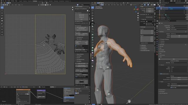The image size is (188, 105).
Task: Expand the Color Management panel
Action: (x=163, y=93)
